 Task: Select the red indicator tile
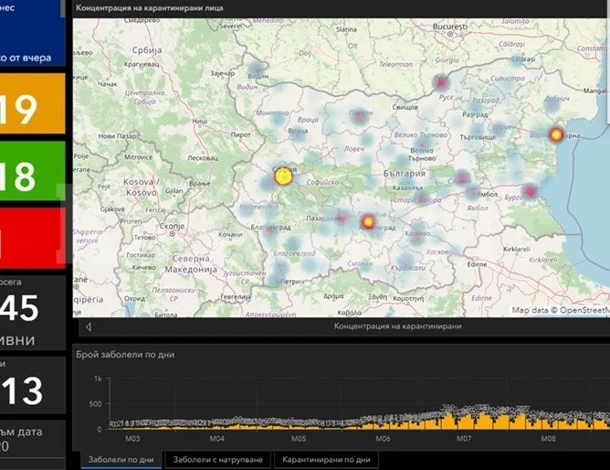[32, 238]
